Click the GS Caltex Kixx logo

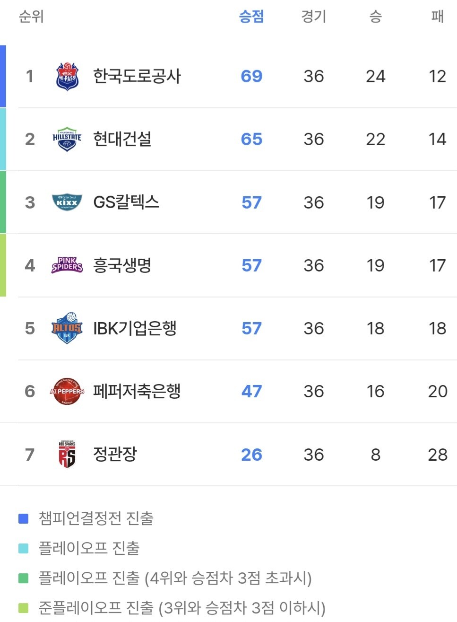67,202
